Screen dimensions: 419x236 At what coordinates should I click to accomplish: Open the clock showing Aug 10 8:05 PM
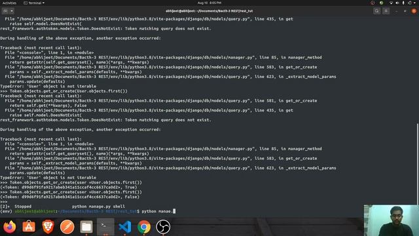pyautogui.click(x=209, y=3)
